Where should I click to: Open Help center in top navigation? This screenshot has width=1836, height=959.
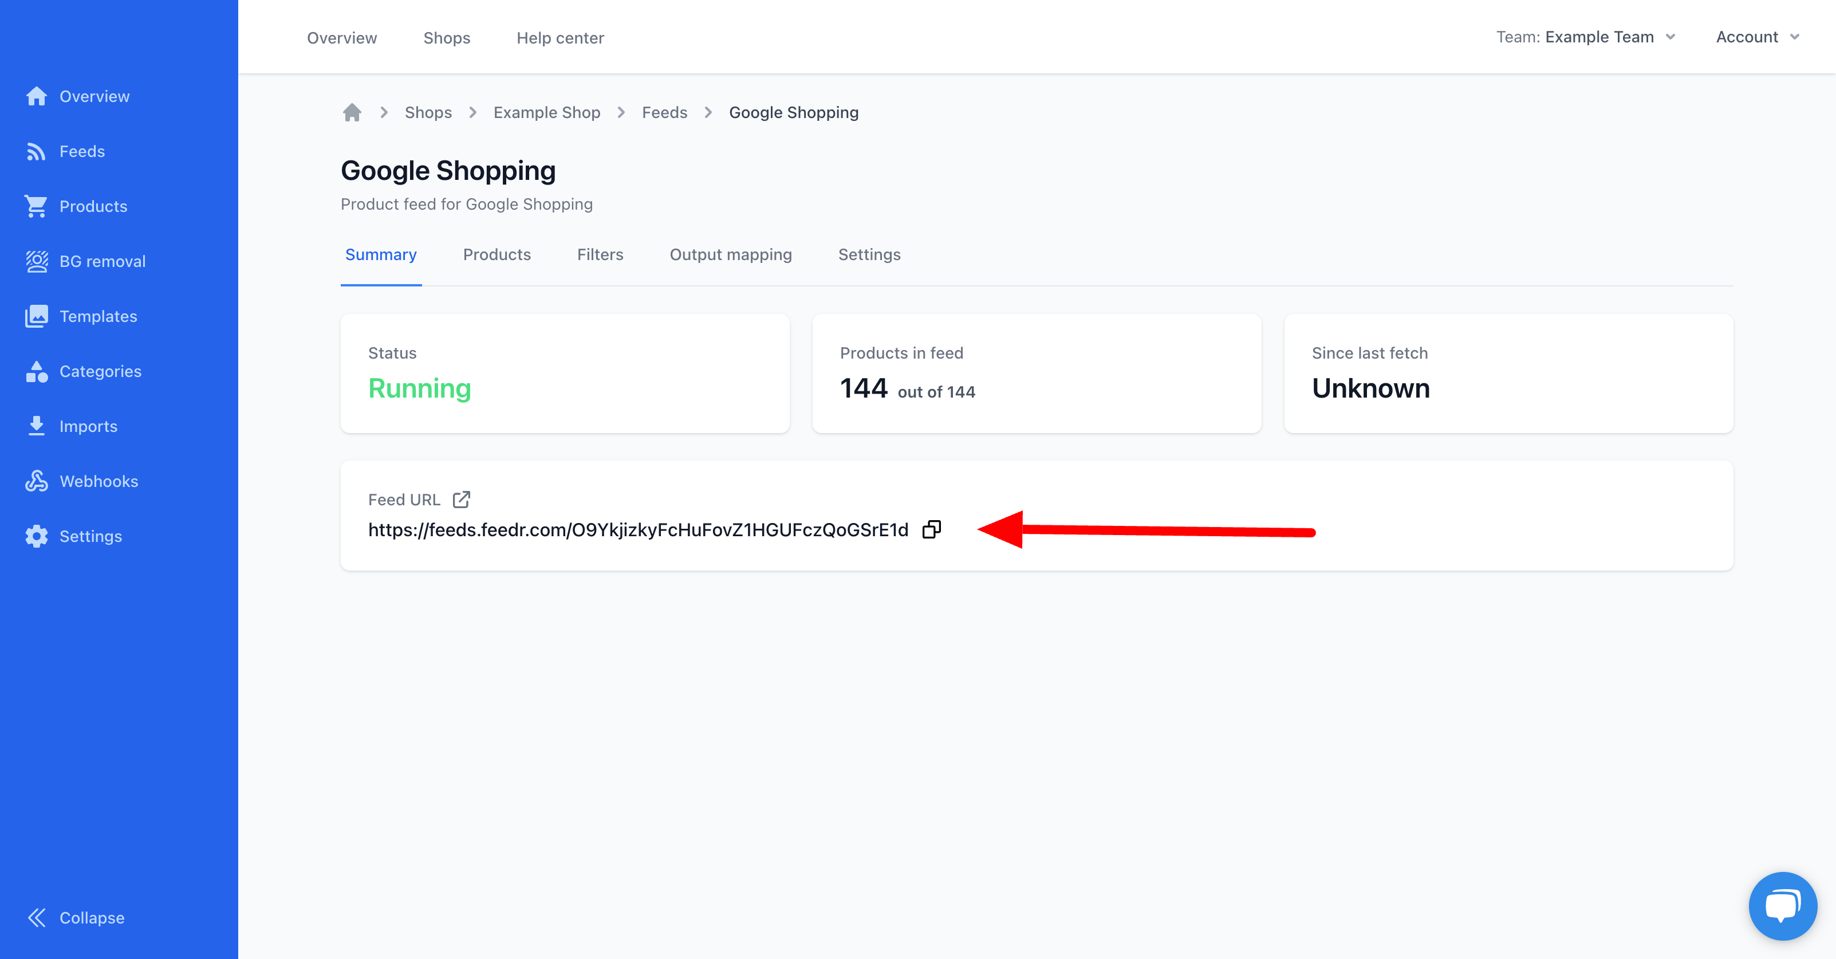click(x=560, y=38)
